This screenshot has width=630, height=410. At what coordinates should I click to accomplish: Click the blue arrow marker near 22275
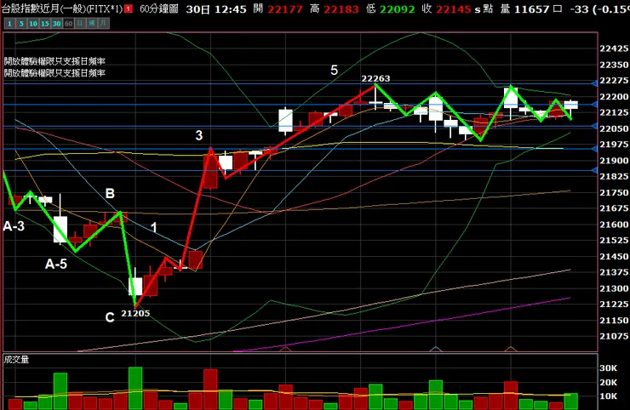click(594, 83)
